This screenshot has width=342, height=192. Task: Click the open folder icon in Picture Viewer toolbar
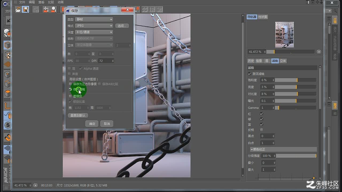tap(18, 10)
